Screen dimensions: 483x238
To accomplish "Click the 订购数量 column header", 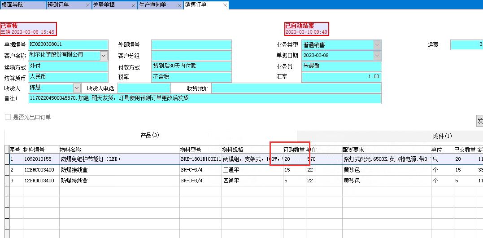I will (x=294, y=150).
